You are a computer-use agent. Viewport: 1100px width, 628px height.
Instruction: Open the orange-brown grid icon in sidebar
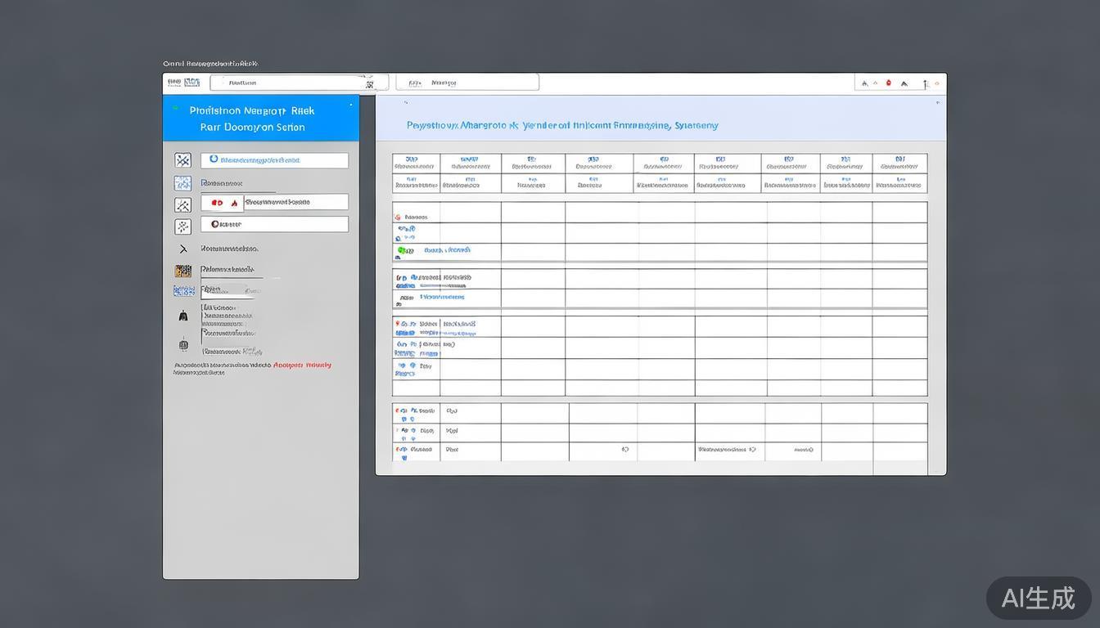[x=183, y=271]
